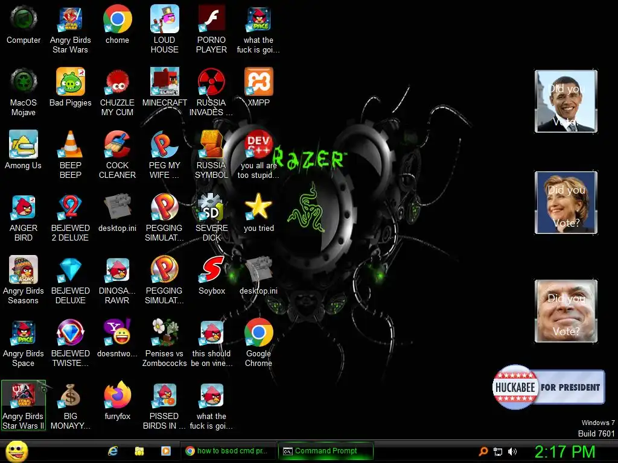Click the Hillary Clinton 'Did you Vote?' gadget

(566, 203)
